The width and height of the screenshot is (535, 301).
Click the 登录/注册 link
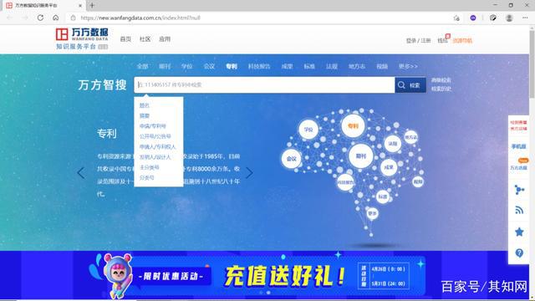click(x=418, y=40)
